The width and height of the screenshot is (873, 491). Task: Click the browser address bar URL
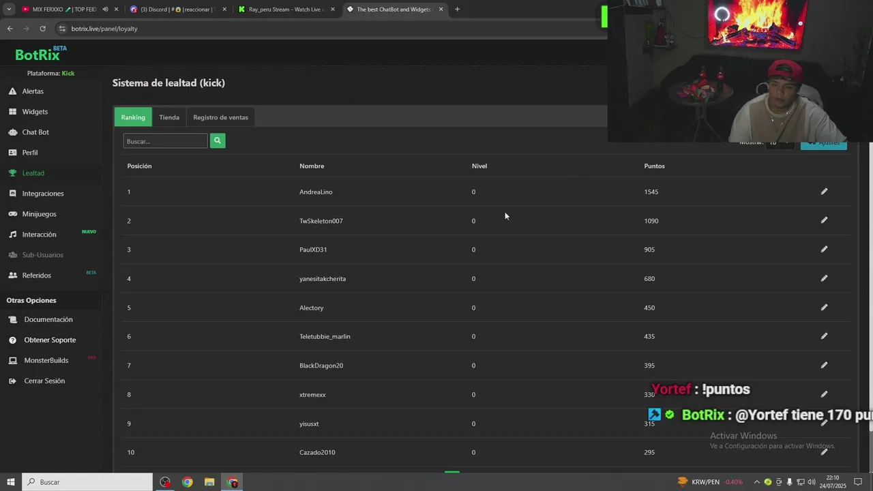coord(104,29)
